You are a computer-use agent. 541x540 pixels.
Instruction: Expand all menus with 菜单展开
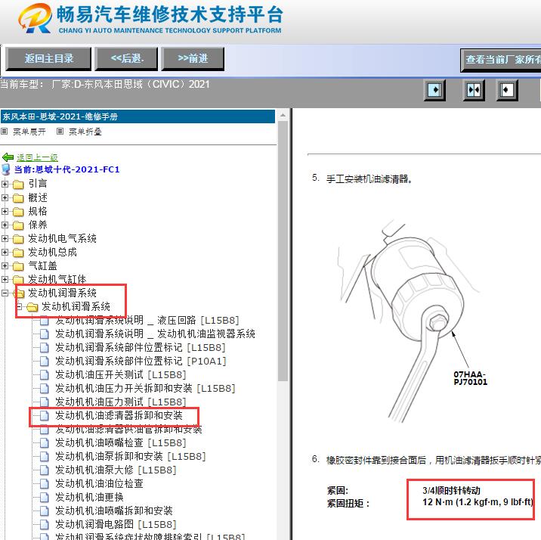click(29, 132)
